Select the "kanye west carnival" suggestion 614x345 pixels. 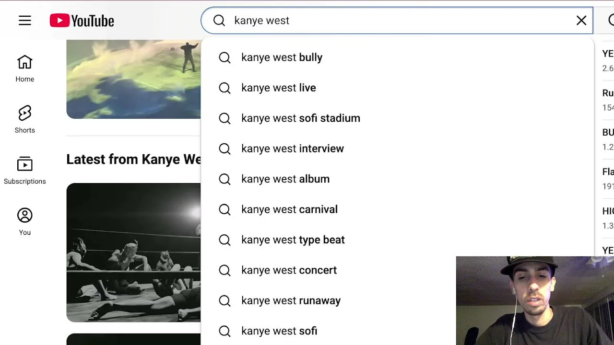pos(289,209)
